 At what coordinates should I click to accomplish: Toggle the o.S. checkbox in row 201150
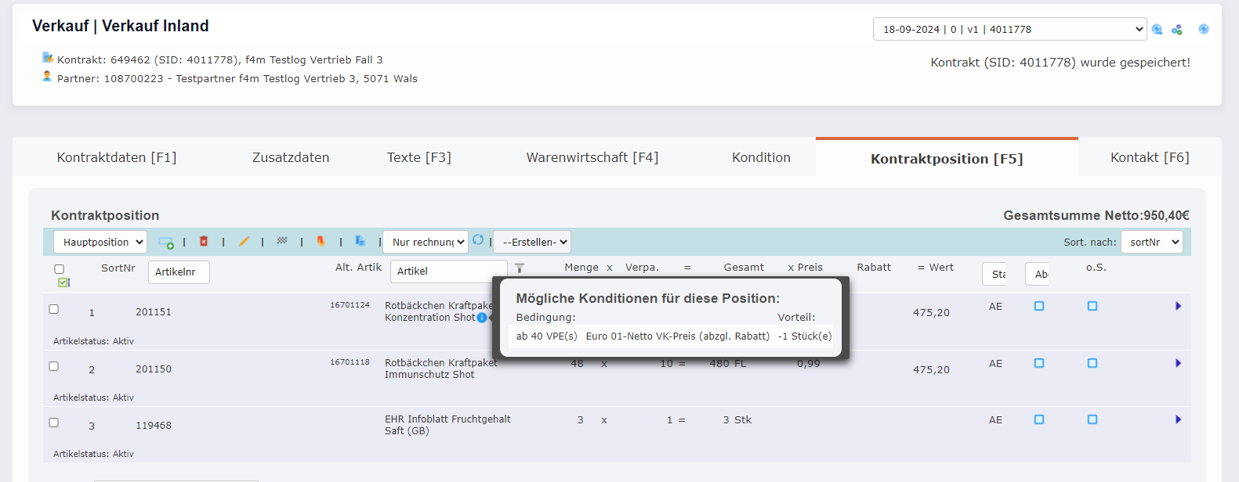tap(1092, 363)
